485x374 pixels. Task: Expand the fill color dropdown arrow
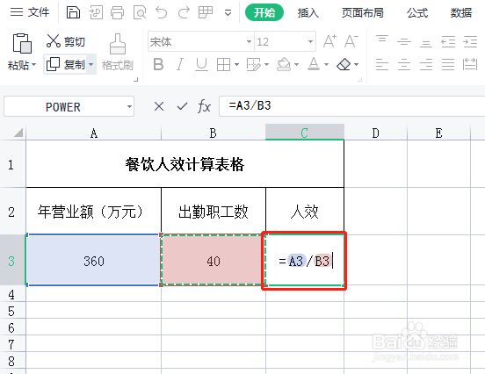296,65
